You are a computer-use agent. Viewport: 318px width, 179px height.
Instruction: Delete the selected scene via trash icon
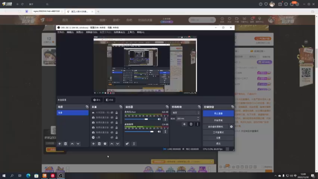tap(65, 144)
